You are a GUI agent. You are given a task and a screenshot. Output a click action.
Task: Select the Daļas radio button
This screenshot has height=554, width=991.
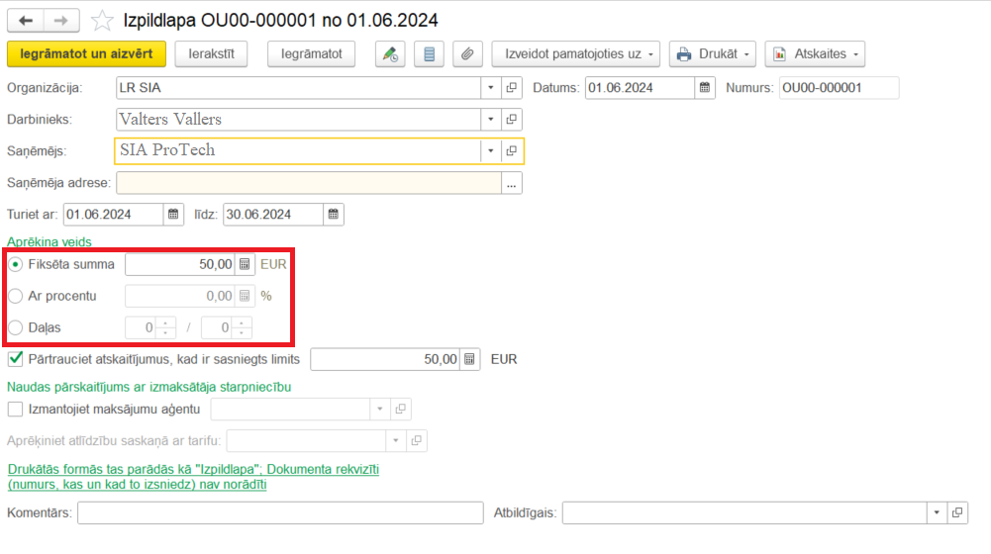pos(16,327)
